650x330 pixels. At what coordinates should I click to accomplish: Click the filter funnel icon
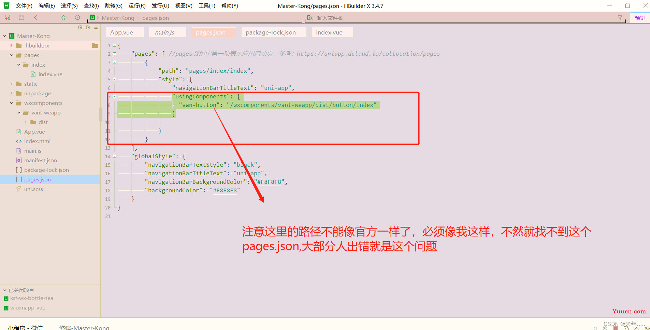(620, 18)
